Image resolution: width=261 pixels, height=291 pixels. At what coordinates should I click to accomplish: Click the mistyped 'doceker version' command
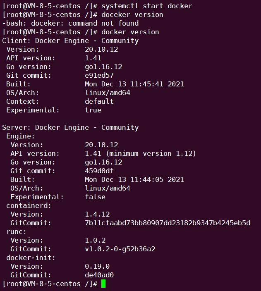point(132,14)
